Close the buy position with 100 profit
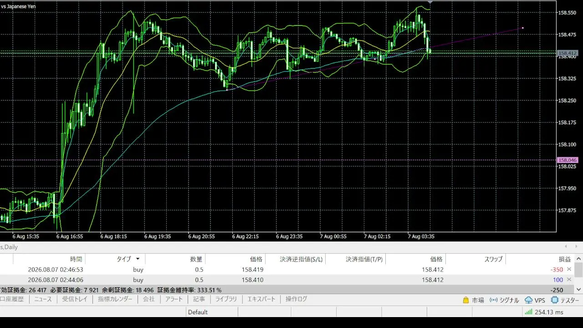This screenshot has width=583, height=328. (569, 280)
